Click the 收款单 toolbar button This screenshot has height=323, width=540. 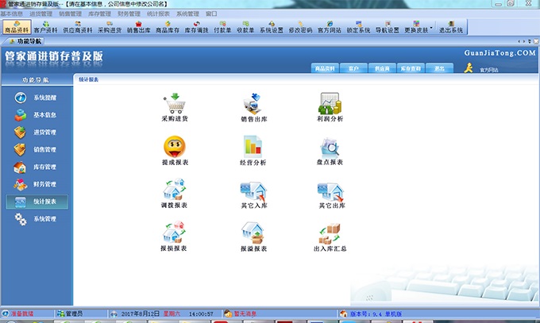[x=245, y=27]
